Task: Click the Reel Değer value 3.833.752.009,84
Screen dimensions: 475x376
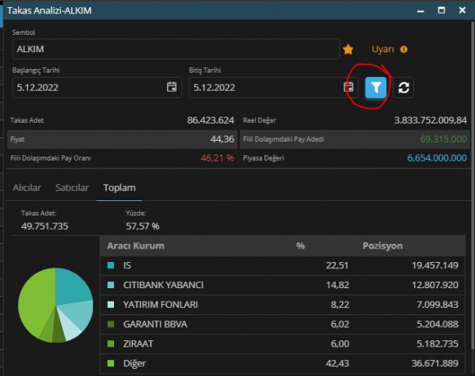Action: 430,120
